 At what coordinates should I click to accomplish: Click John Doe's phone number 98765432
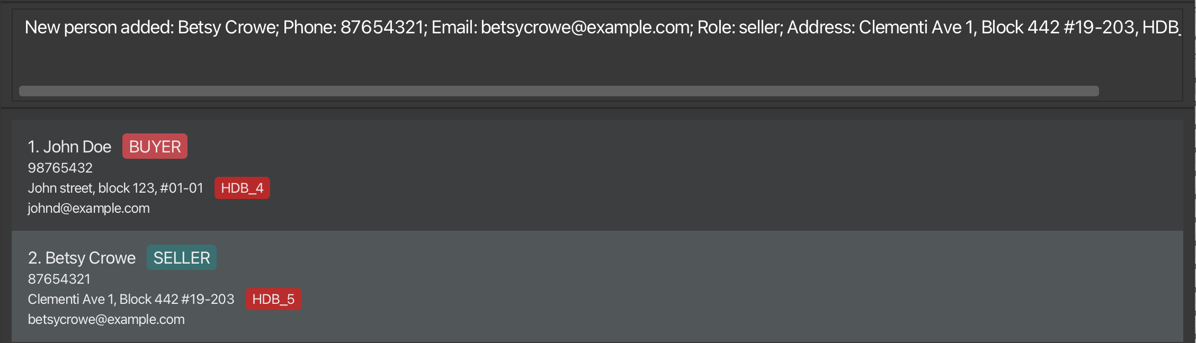click(x=60, y=168)
